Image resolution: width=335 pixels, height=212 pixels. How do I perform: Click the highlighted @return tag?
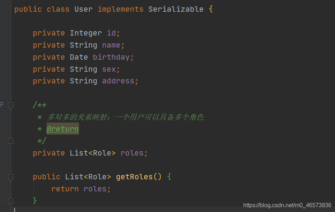click(x=63, y=129)
